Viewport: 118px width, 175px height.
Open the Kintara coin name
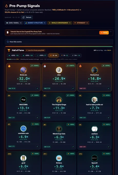(x=59, y=163)
